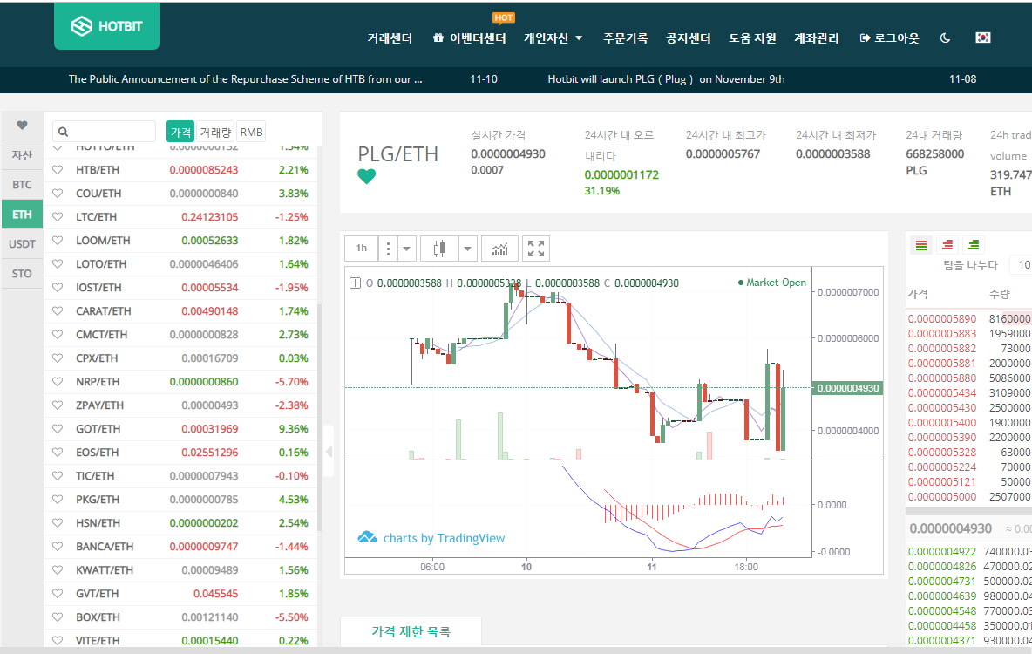
Task: Open 자산 sidebar tab
Action: (22, 154)
